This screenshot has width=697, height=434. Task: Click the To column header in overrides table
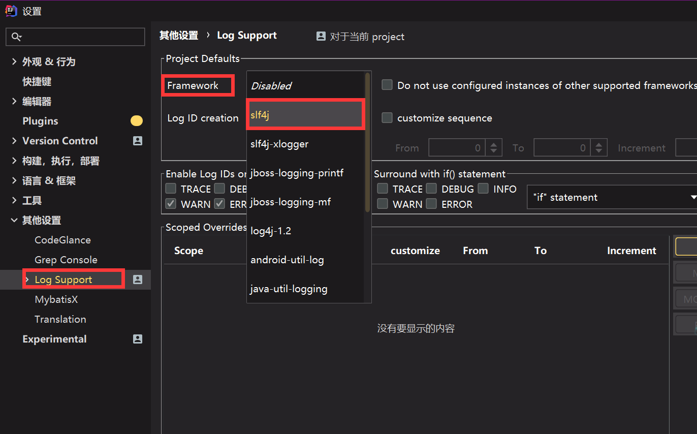(x=541, y=251)
